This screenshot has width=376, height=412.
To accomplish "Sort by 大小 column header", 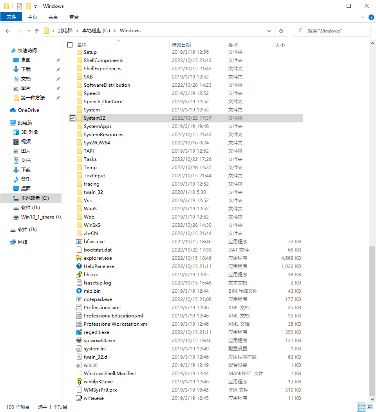I will coord(280,45).
